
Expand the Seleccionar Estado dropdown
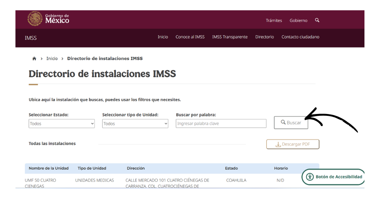(x=62, y=124)
